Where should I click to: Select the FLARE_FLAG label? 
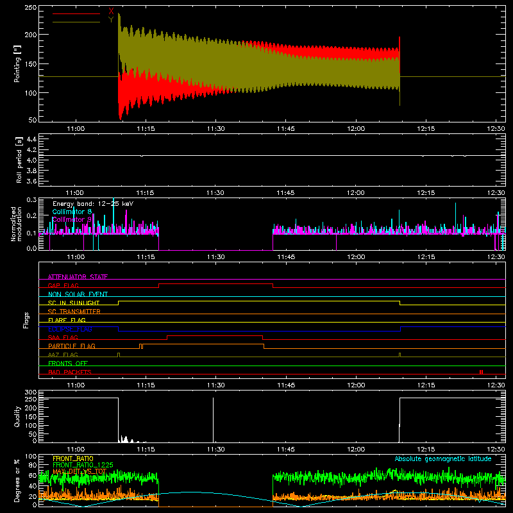67,320
